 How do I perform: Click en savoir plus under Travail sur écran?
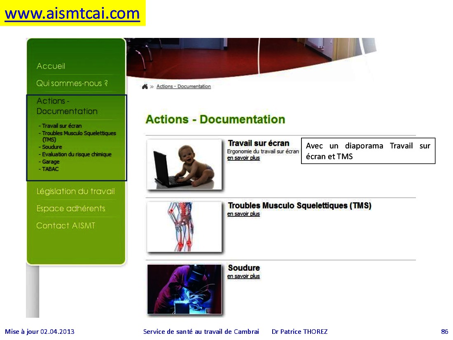coord(243,158)
